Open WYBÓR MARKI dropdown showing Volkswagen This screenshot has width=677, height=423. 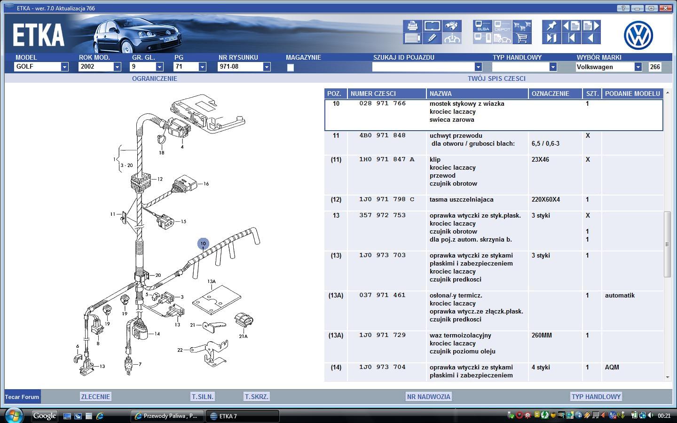[638, 67]
